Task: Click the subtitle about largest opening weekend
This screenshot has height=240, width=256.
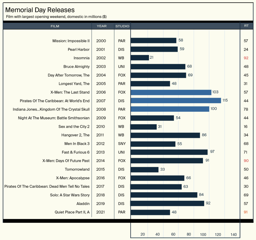Action: (x=56, y=17)
